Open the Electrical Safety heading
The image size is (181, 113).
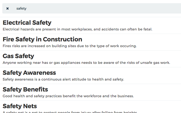(27, 23)
